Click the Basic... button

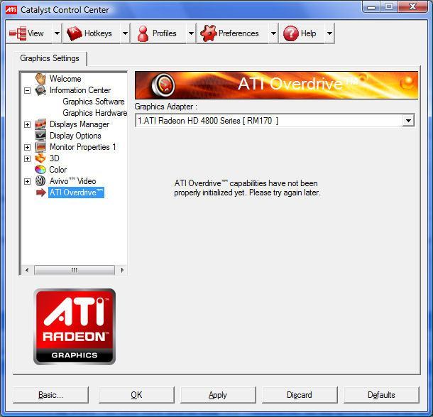pos(51,395)
